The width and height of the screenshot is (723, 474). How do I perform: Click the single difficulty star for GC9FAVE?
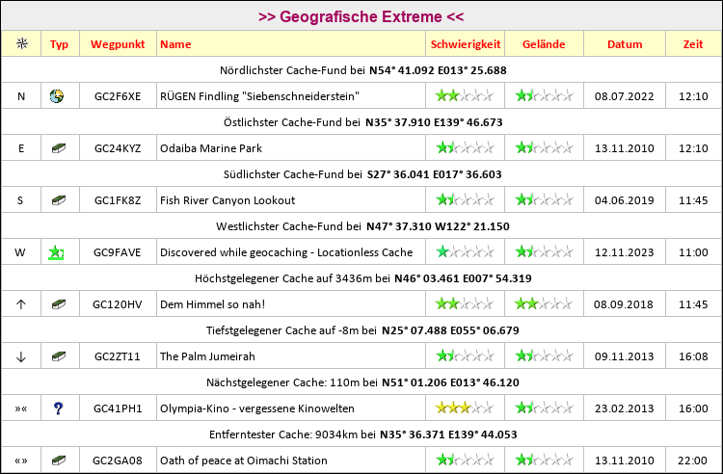[442, 252]
